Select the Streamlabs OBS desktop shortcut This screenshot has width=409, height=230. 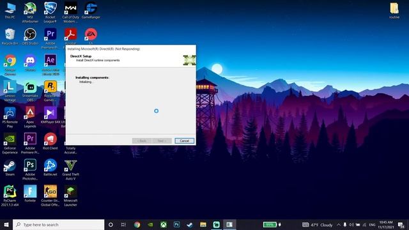tap(30, 91)
